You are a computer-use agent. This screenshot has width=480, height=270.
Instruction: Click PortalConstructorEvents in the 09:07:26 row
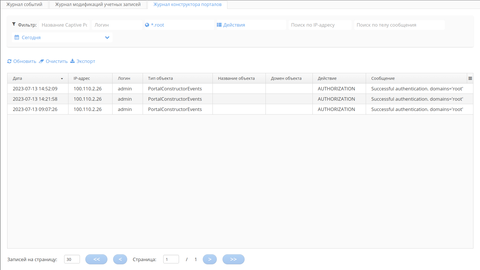[x=175, y=109]
